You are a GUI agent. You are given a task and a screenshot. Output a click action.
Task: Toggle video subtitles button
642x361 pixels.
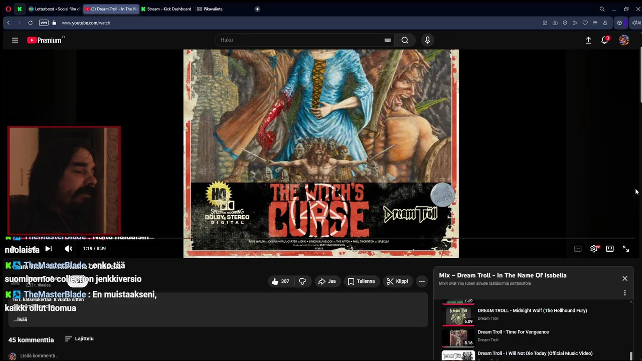pyautogui.click(x=578, y=249)
